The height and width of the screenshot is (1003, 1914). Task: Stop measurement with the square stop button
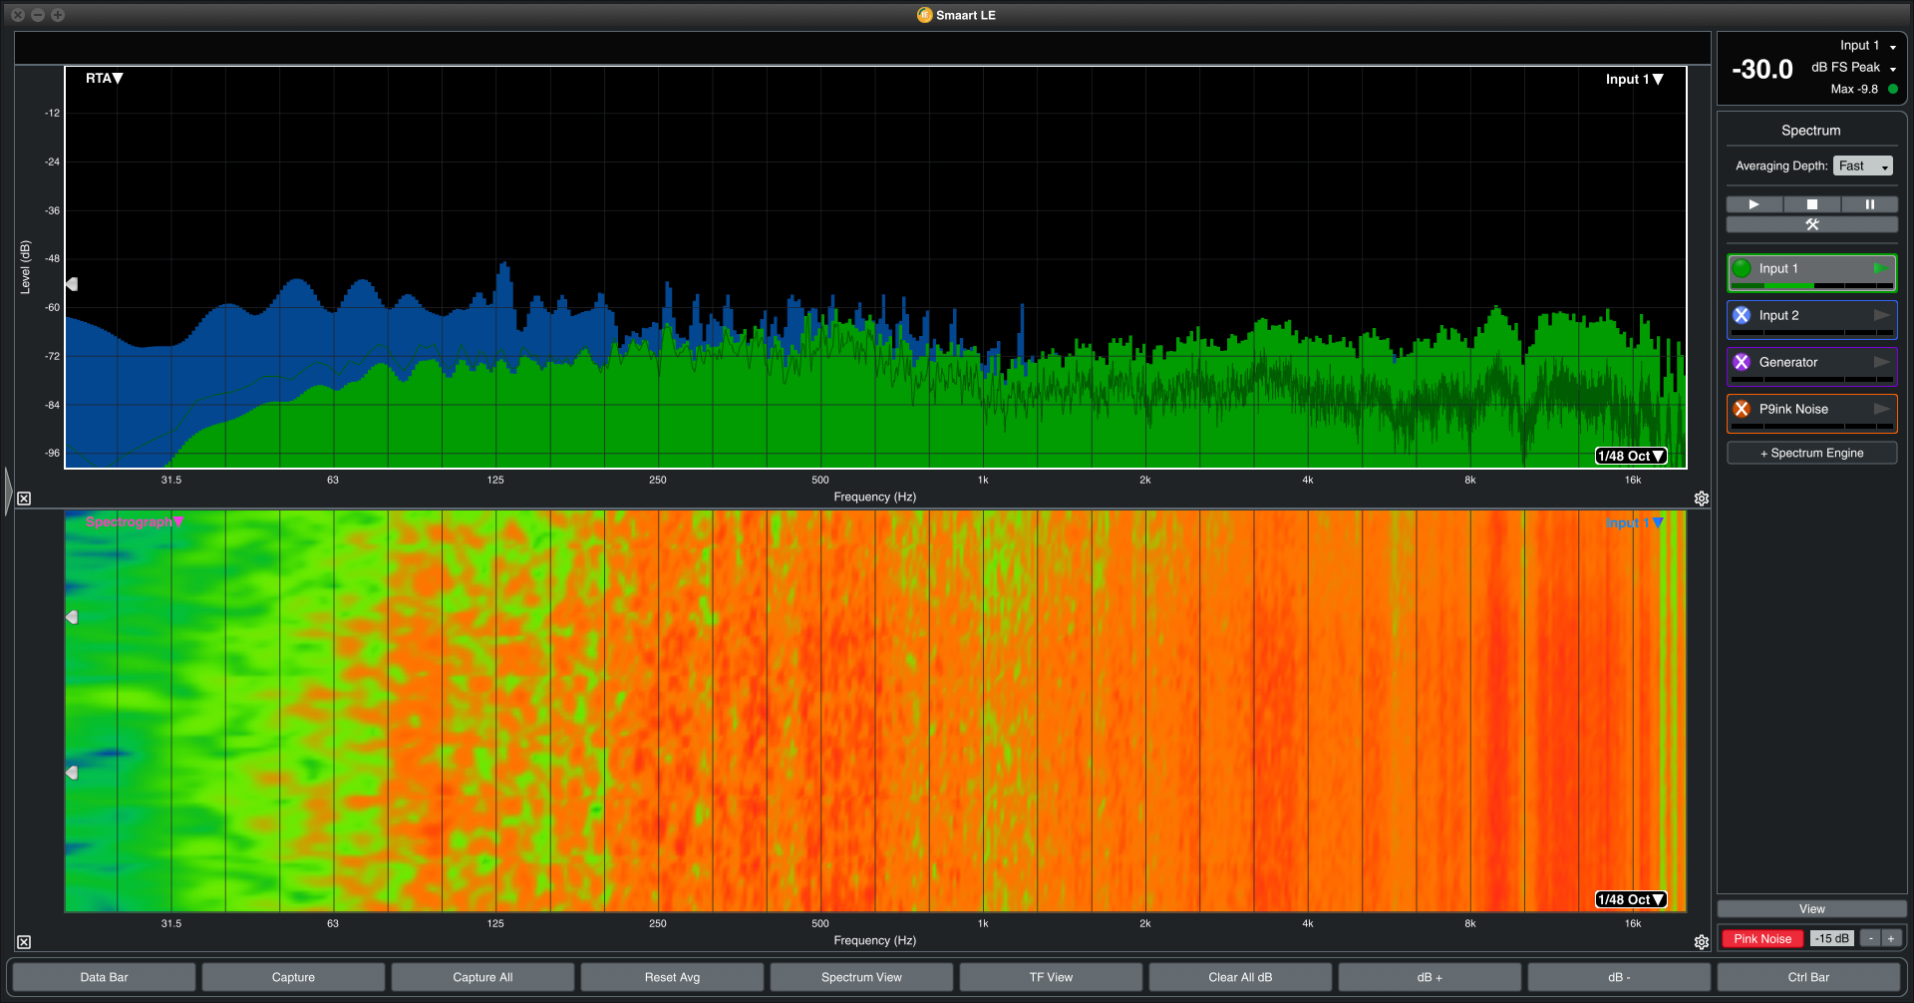point(1811,204)
